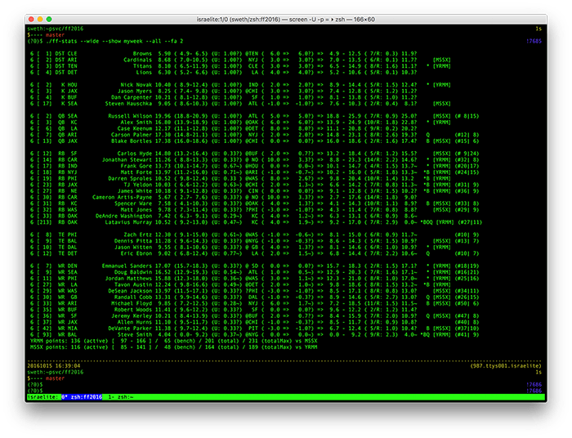Viewport: 572px width, 438px height.
Task: Select the 'Browns' DST CLE row
Action: 223,54
